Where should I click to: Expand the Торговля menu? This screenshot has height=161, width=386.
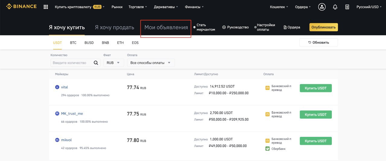click(x=138, y=7)
